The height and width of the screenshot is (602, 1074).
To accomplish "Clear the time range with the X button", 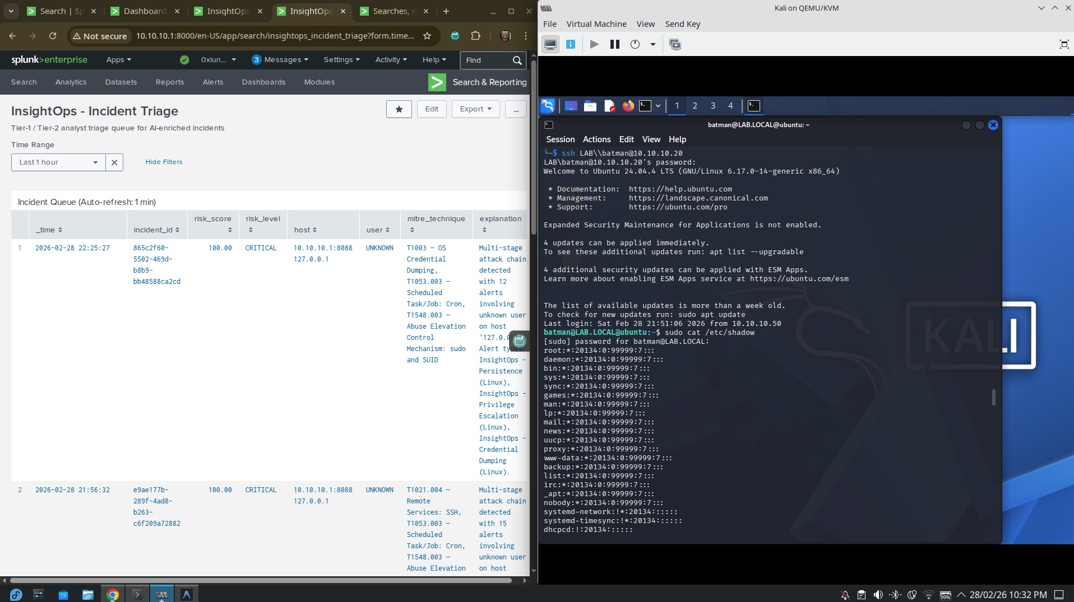I will click(114, 162).
